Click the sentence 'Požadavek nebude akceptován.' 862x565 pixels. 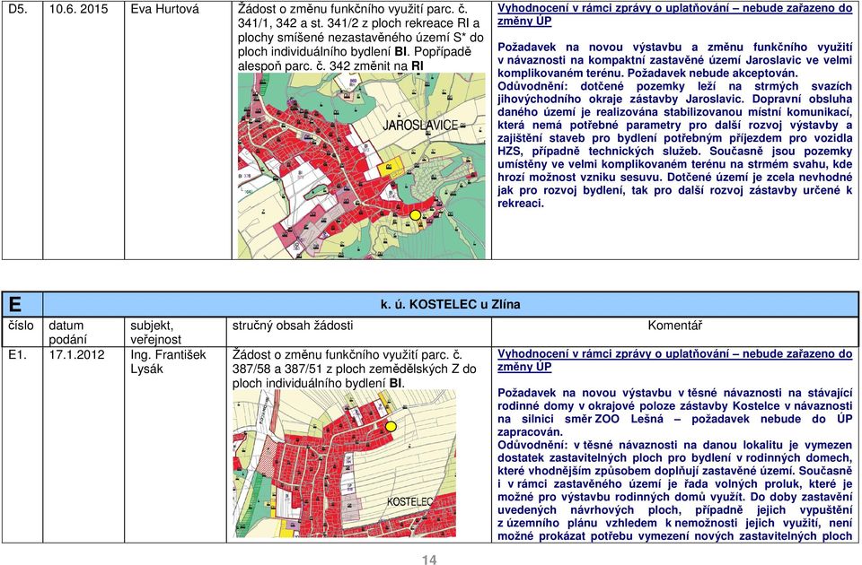point(712,73)
